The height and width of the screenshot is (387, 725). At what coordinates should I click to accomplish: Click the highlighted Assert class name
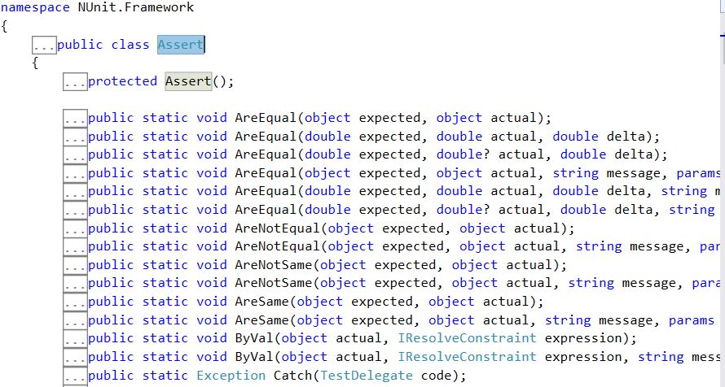180,45
